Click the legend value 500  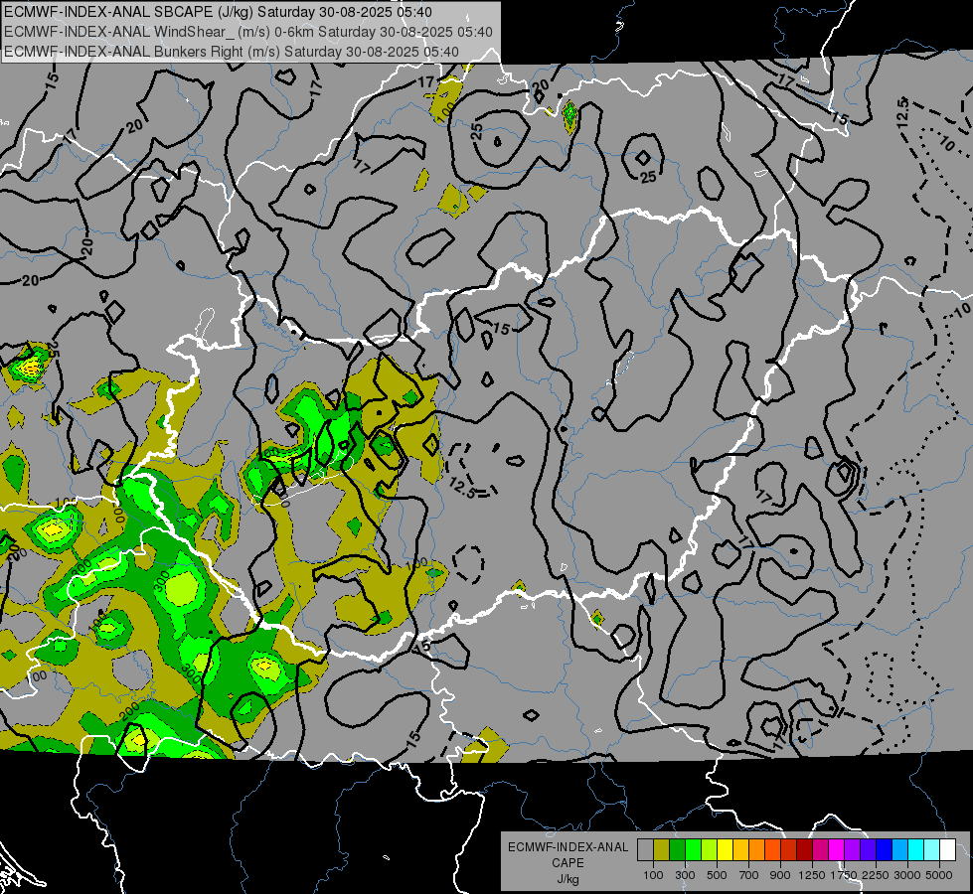(x=717, y=875)
